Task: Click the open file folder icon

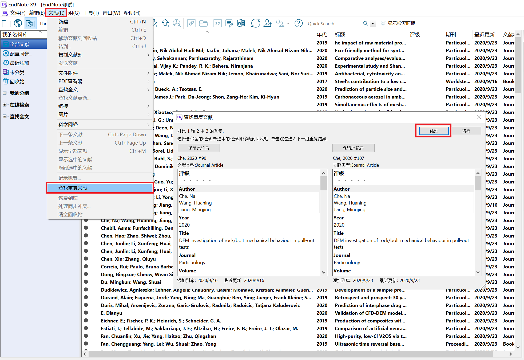Action: (203, 23)
